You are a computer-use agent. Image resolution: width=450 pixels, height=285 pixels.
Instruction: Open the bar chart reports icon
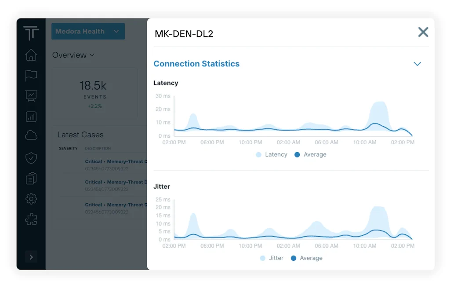click(31, 117)
